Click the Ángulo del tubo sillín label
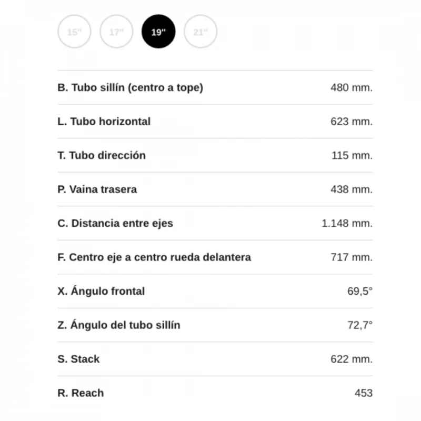 (118, 325)
